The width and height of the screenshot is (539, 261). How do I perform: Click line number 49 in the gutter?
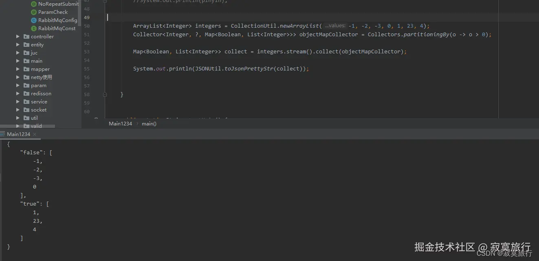point(87,18)
